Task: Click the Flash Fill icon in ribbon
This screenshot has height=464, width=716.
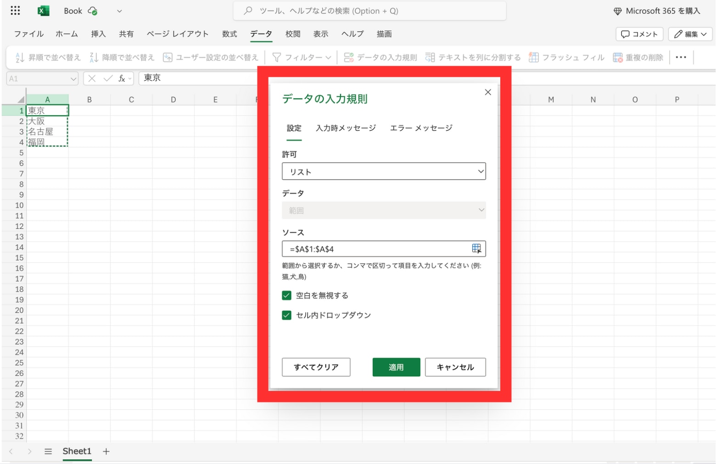Action: tap(533, 57)
